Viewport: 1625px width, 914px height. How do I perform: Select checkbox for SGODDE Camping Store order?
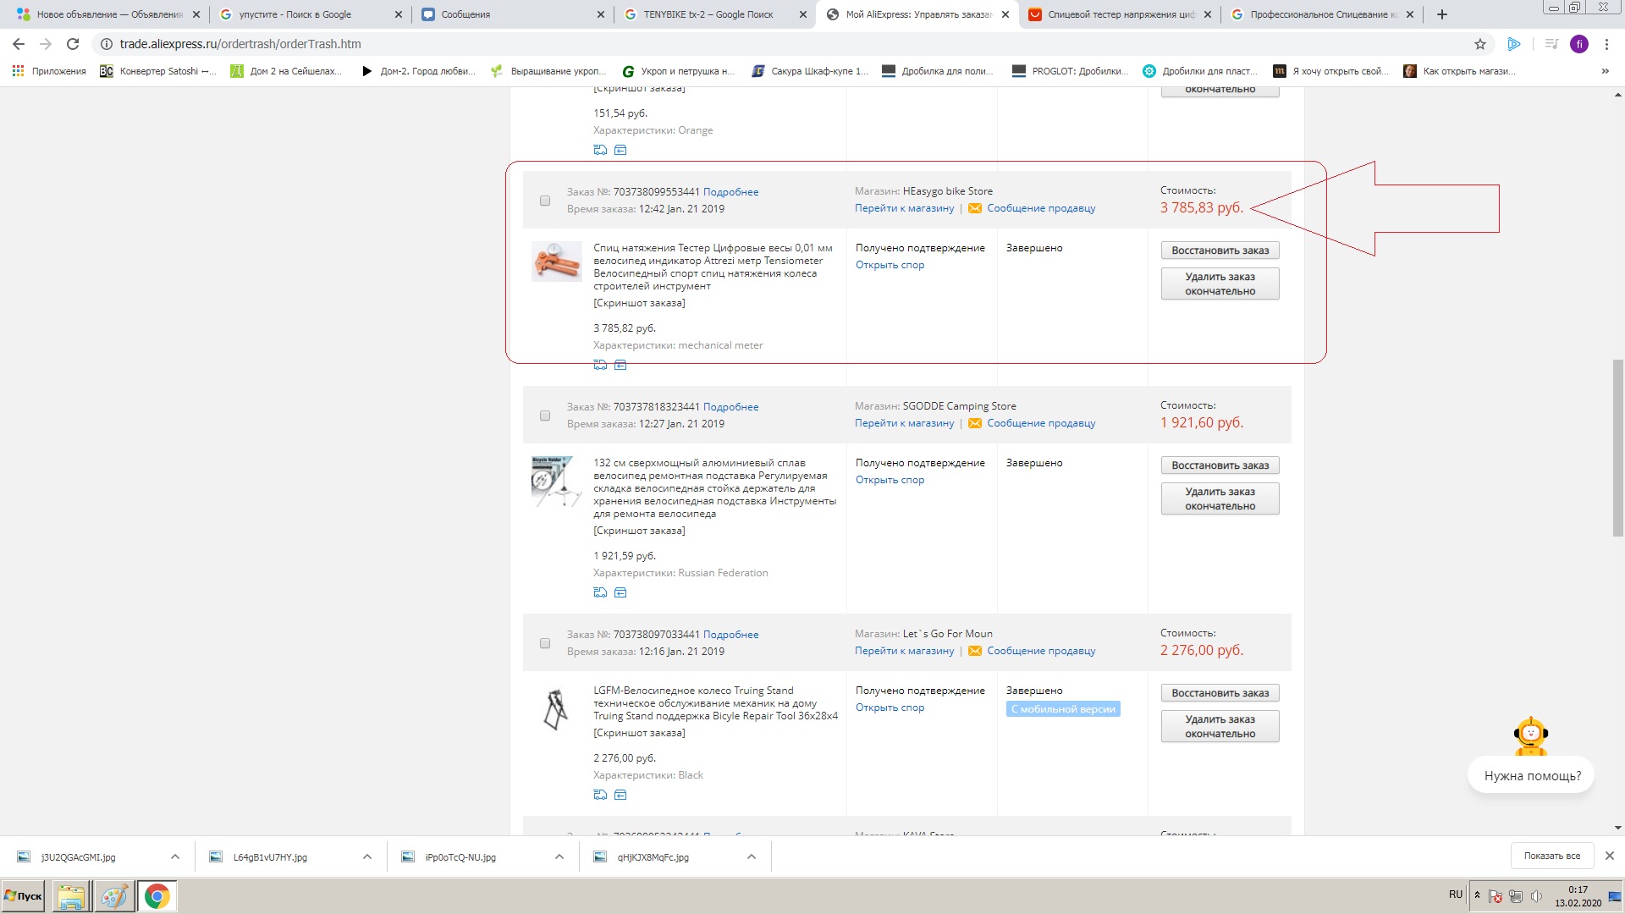pos(545,416)
